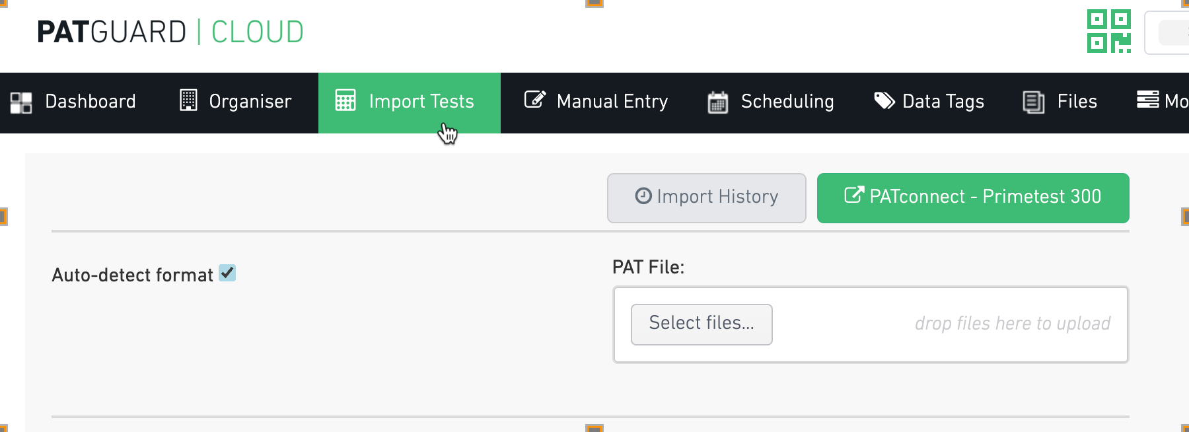
Task: Click the Dashboard grid icon
Action: pyautogui.click(x=21, y=102)
